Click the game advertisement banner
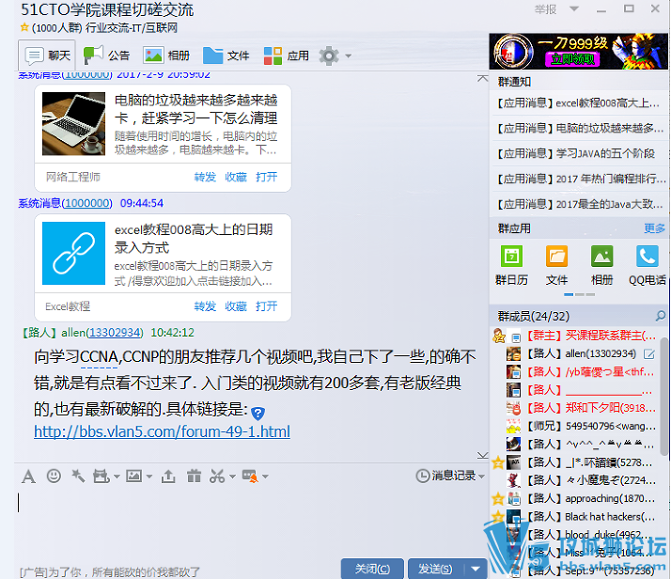Screen dimensions: 671x579 tap(579, 52)
